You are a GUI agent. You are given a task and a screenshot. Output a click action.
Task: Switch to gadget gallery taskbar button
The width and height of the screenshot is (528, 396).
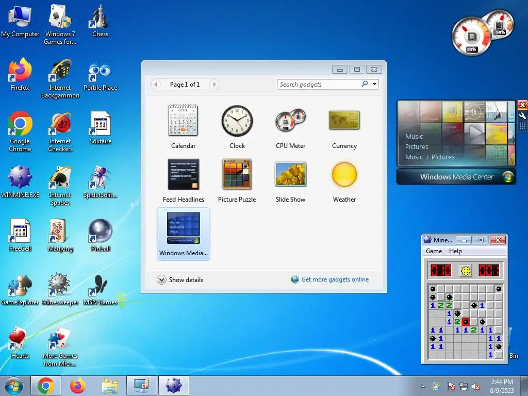click(x=142, y=386)
